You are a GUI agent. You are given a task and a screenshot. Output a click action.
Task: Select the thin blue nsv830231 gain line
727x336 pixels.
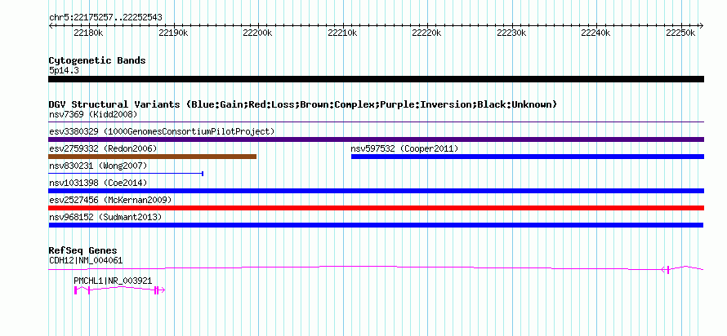click(126, 174)
